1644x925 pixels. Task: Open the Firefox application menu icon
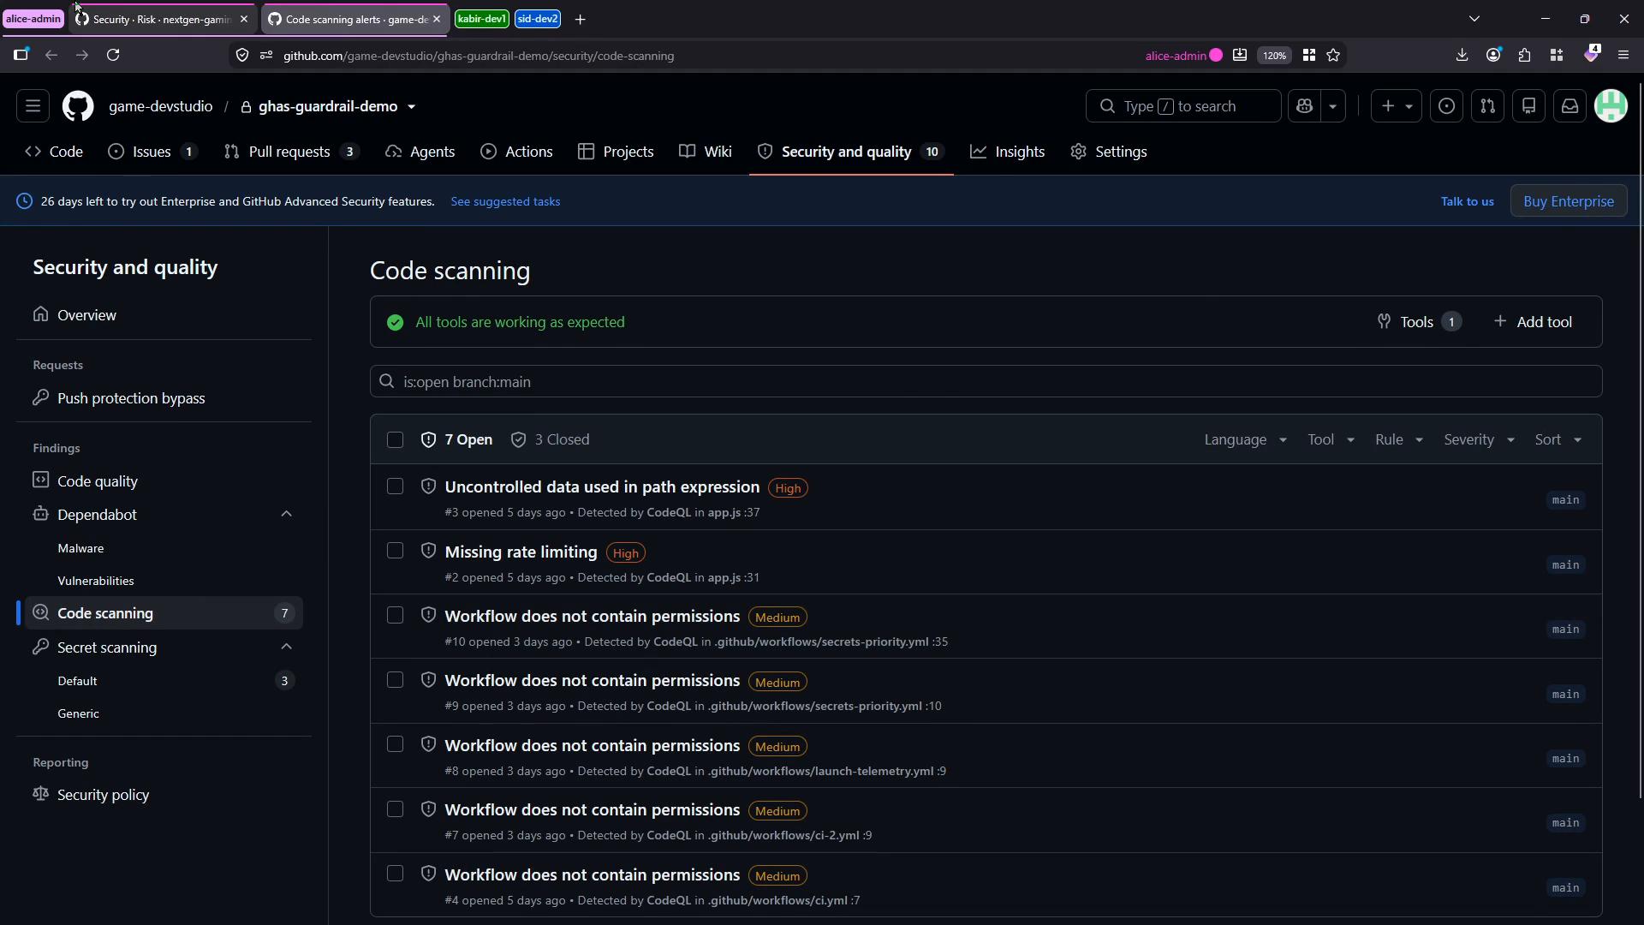[1623, 55]
